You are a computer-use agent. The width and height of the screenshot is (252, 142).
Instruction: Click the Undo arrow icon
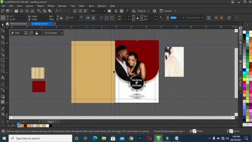pyautogui.click(x=57, y=11)
